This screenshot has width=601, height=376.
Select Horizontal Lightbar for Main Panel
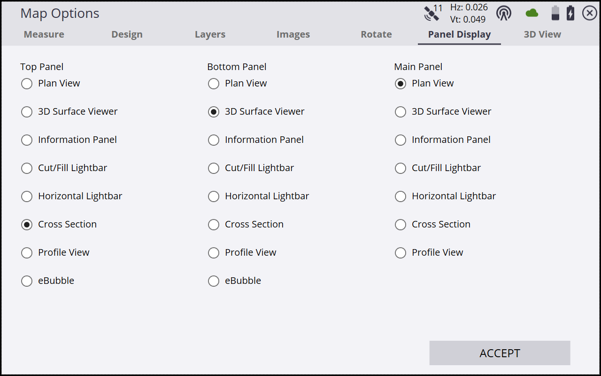pyautogui.click(x=401, y=196)
